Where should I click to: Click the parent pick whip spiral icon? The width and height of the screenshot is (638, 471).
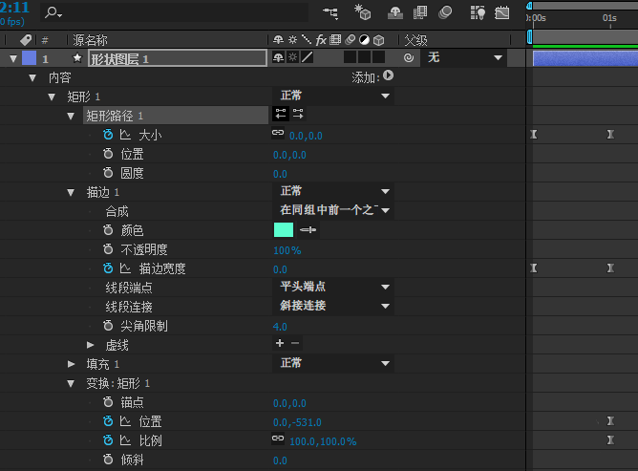pos(408,58)
